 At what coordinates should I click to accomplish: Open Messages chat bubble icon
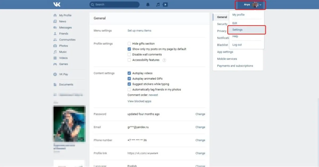[55, 28]
